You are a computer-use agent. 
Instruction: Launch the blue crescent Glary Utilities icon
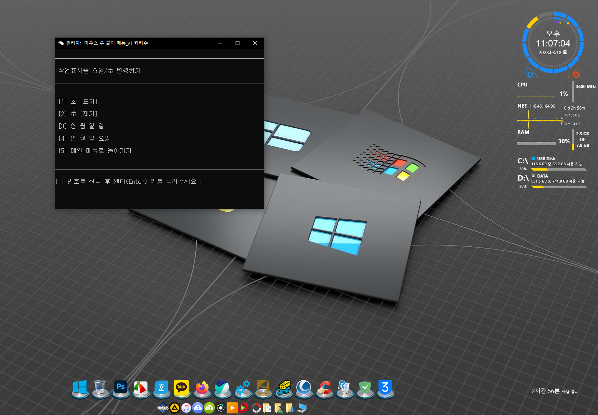[304, 388]
